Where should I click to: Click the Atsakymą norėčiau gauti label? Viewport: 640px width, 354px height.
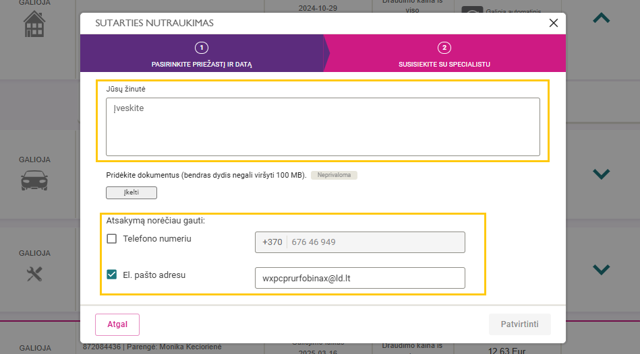[x=156, y=221]
